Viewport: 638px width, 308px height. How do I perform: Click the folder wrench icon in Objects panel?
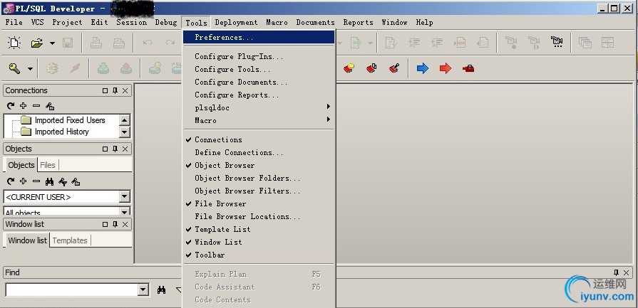[x=76, y=182]
